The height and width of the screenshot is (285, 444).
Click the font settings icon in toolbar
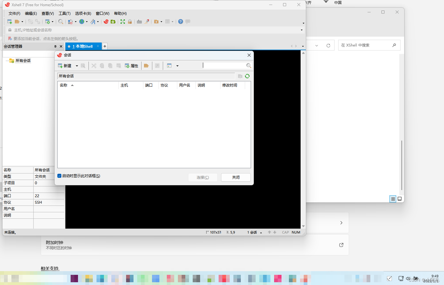click(93, 22)
